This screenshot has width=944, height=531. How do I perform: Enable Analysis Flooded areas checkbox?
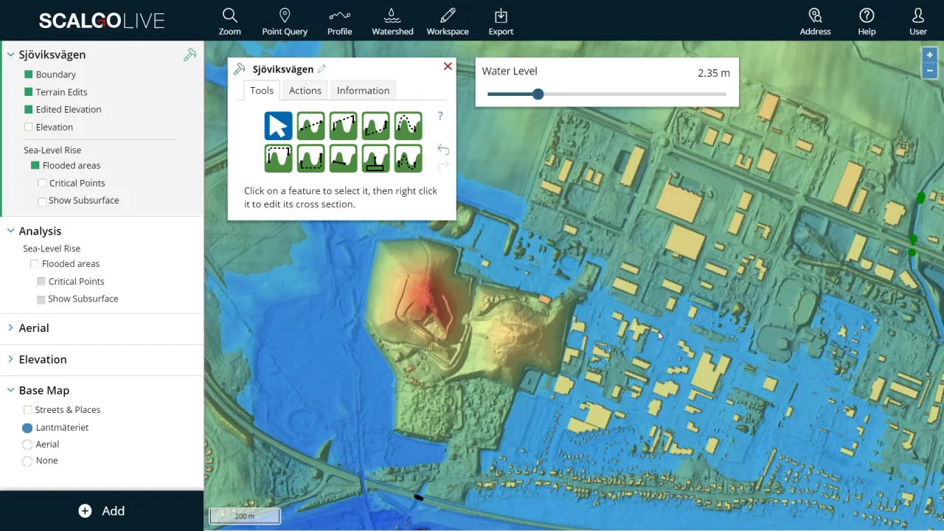coord(34,264)
